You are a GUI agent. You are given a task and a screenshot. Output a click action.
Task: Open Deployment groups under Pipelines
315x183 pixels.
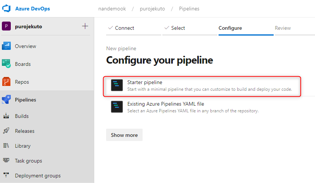38,176
